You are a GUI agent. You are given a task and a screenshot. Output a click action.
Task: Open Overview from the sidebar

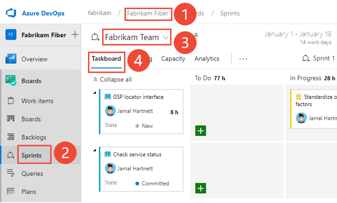[34, 59]
